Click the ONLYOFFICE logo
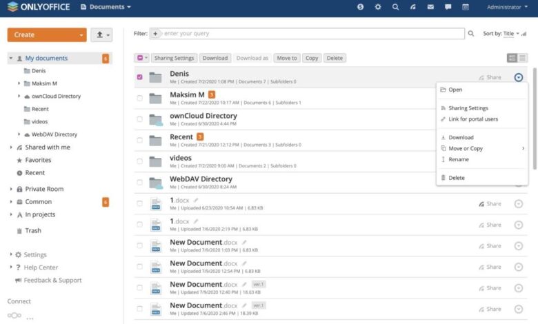The height and width of the screenshot is (324, 538). click(x=39, y=7)
